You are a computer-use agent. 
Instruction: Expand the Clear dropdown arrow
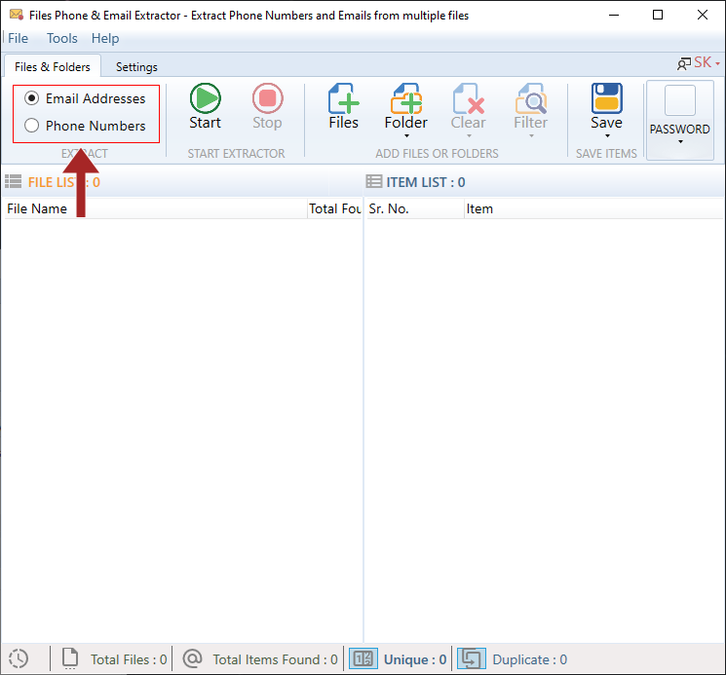469,136
